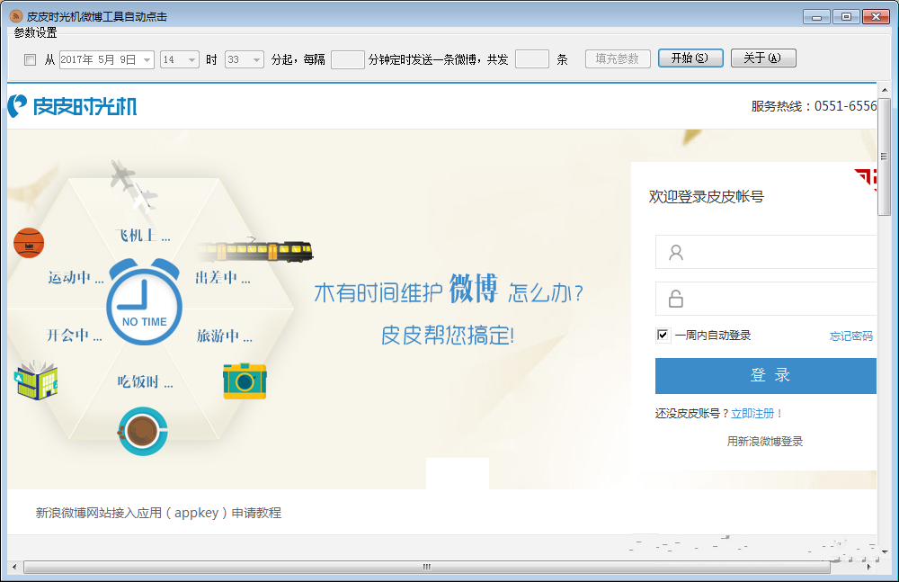
Task: Click the 开会中 label
Action: point(75,336)
